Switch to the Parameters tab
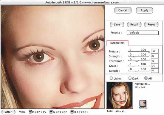 (117, 43)
